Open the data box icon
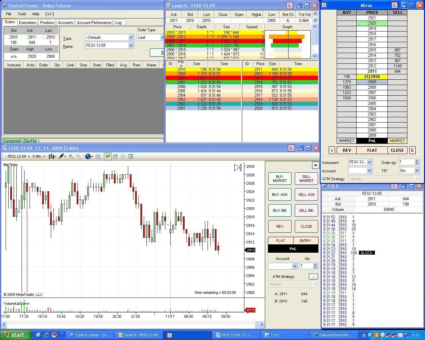This screenshot has height=340, width=425. pyautogui.click(x=130, y=156)
